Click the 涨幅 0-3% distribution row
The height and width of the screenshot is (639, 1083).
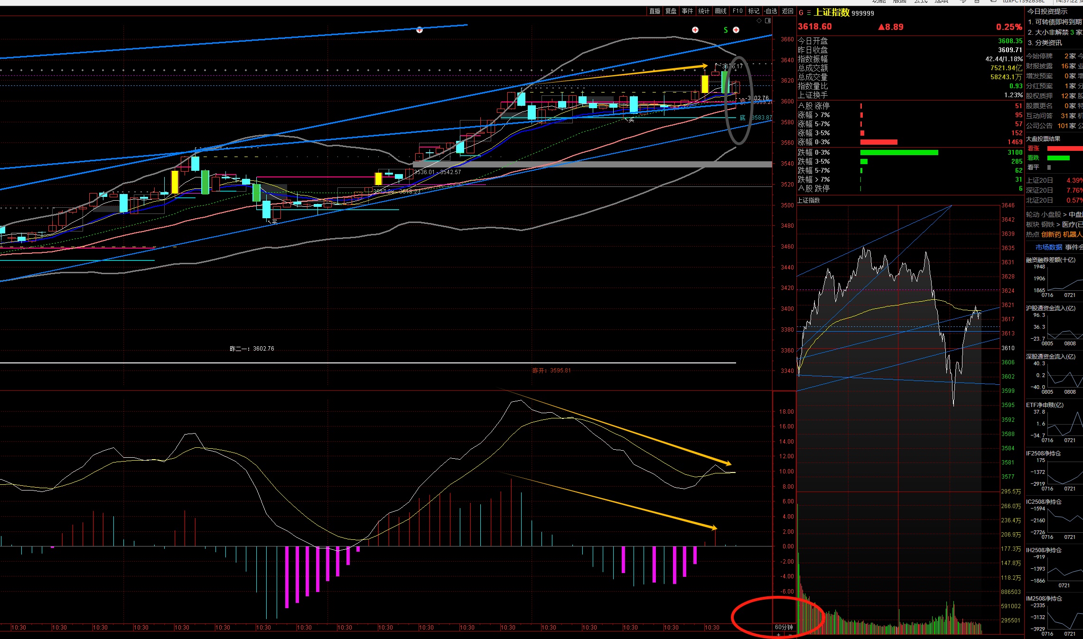[x=910, y=142]
